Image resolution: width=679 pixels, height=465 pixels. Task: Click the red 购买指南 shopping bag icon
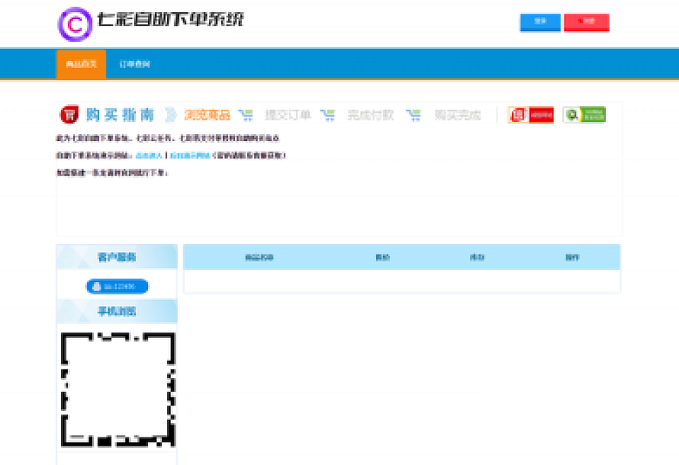tap(69, 115)
